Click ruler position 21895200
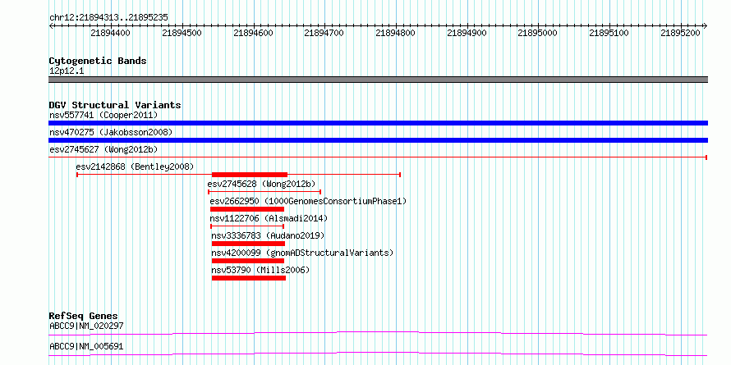 (681, 33)
